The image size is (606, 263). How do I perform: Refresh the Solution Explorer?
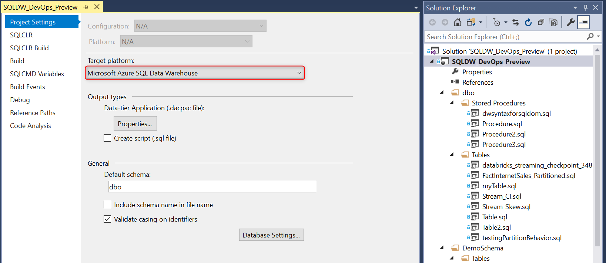point(528,22)
